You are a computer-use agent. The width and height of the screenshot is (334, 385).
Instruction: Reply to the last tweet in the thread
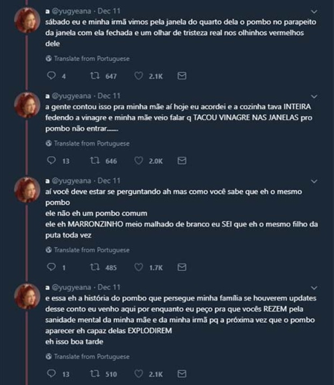52,374
